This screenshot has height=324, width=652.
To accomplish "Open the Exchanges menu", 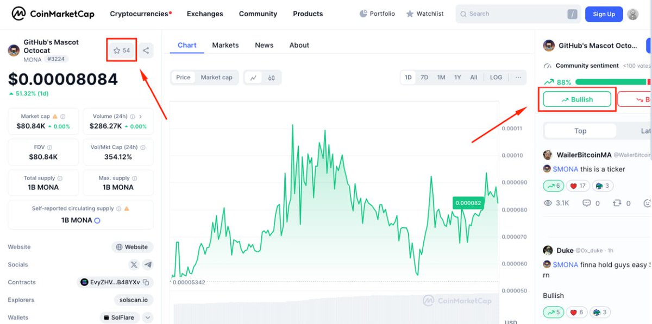I will pyautogui.click(x=205, y=14).
